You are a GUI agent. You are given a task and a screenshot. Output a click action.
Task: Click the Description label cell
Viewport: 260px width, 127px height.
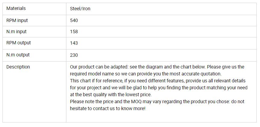click(18, 67)
